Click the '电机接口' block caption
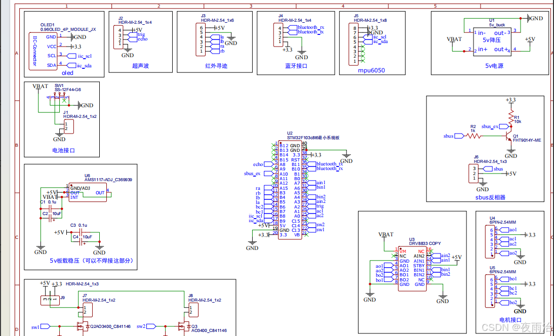Image resolution: width=554 pixels, height=336 pixels. point(510,320)
